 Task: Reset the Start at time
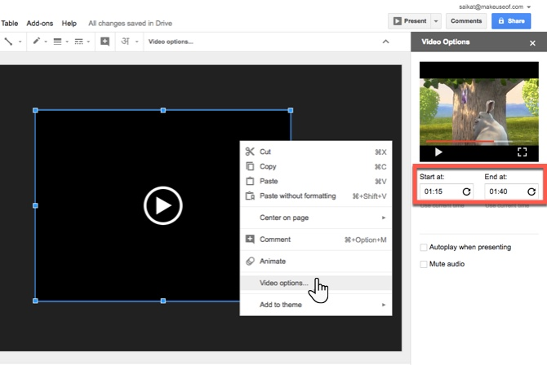pyautogui.click(x=466, y=192)
